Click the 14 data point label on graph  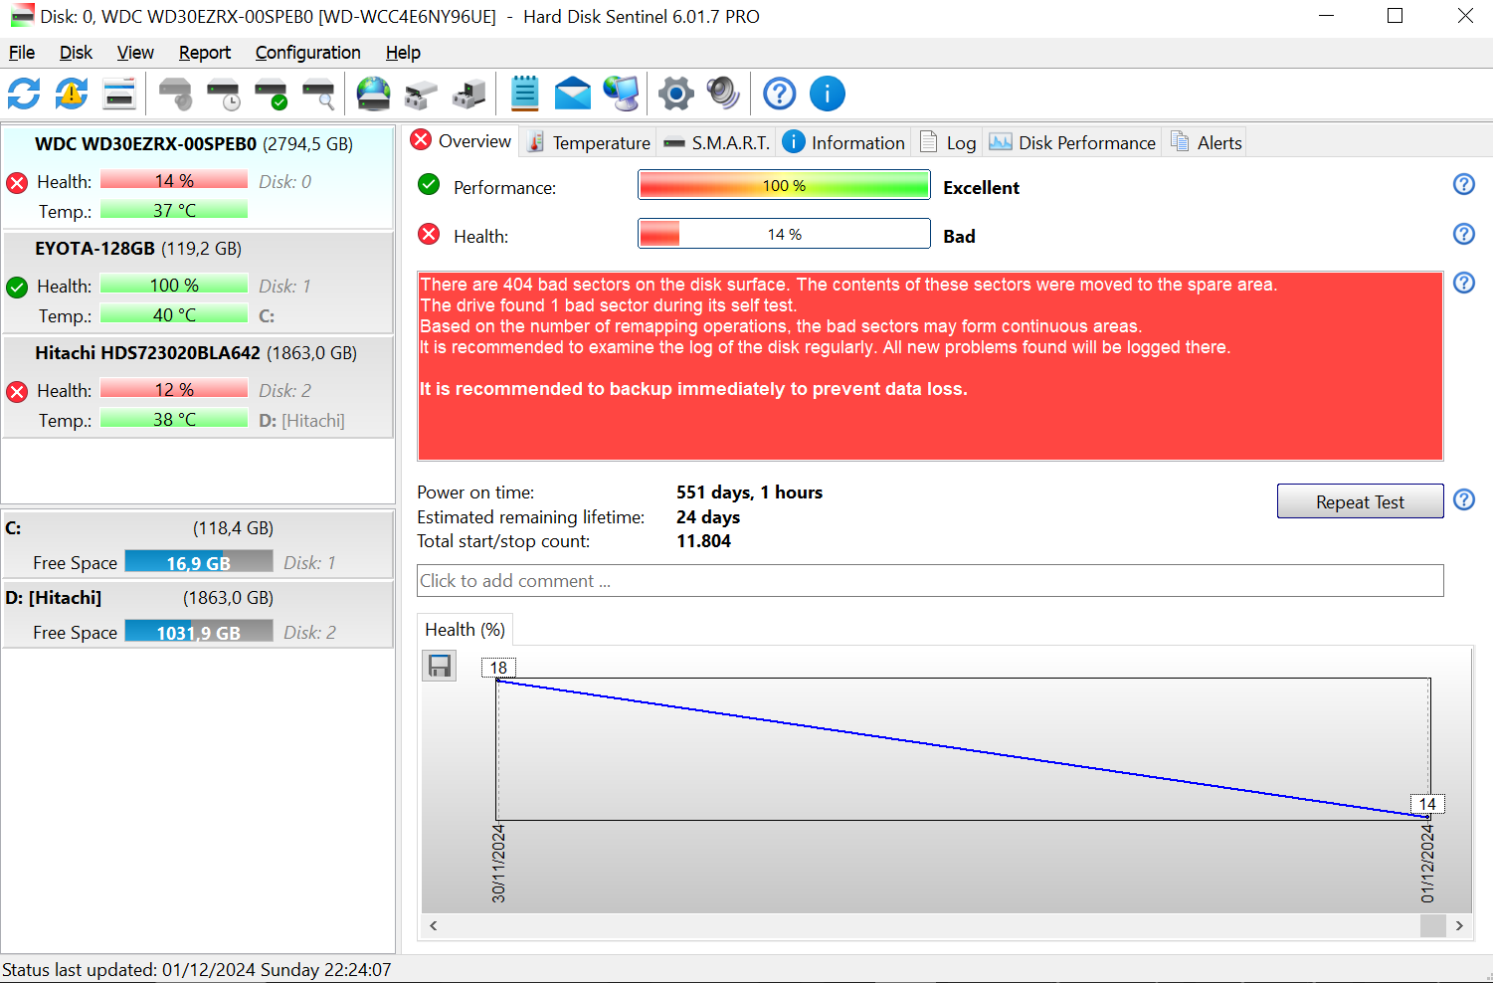1427,804
